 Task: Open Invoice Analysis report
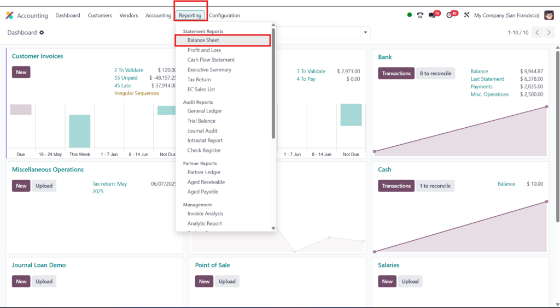[205, 214]
